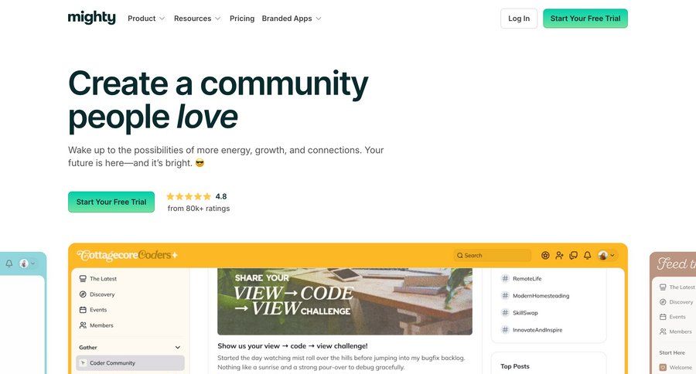Open the chat messages icon in the orange header

573,255
